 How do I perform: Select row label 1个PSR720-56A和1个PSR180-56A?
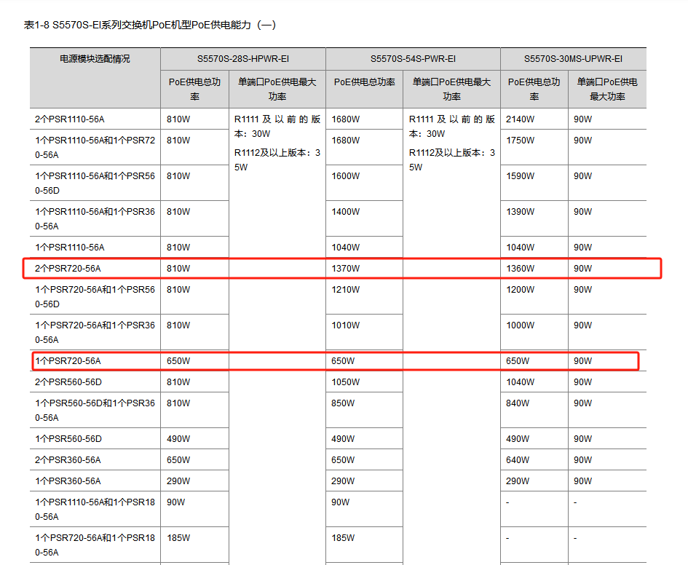[95, 545]
